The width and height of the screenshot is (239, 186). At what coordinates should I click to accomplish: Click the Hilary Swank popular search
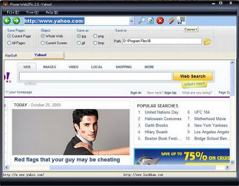point(156,132)
